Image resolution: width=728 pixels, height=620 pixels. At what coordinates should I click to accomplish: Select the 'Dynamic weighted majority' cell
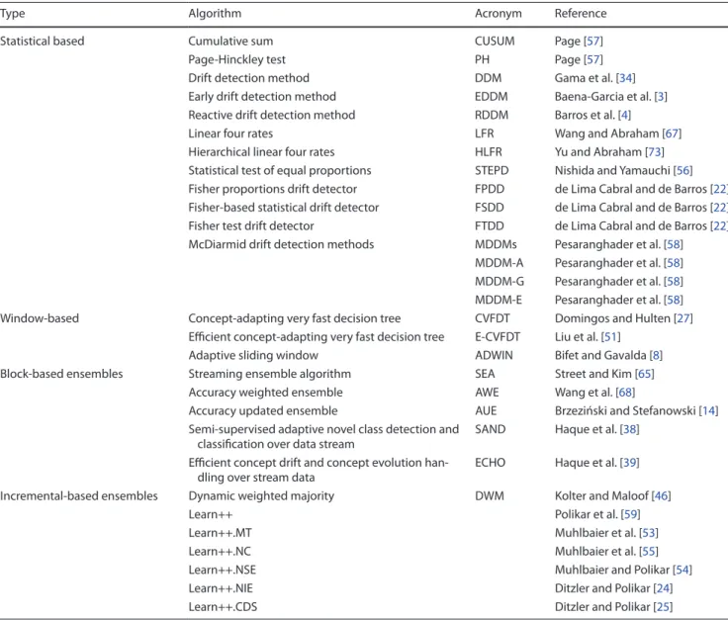261,496
